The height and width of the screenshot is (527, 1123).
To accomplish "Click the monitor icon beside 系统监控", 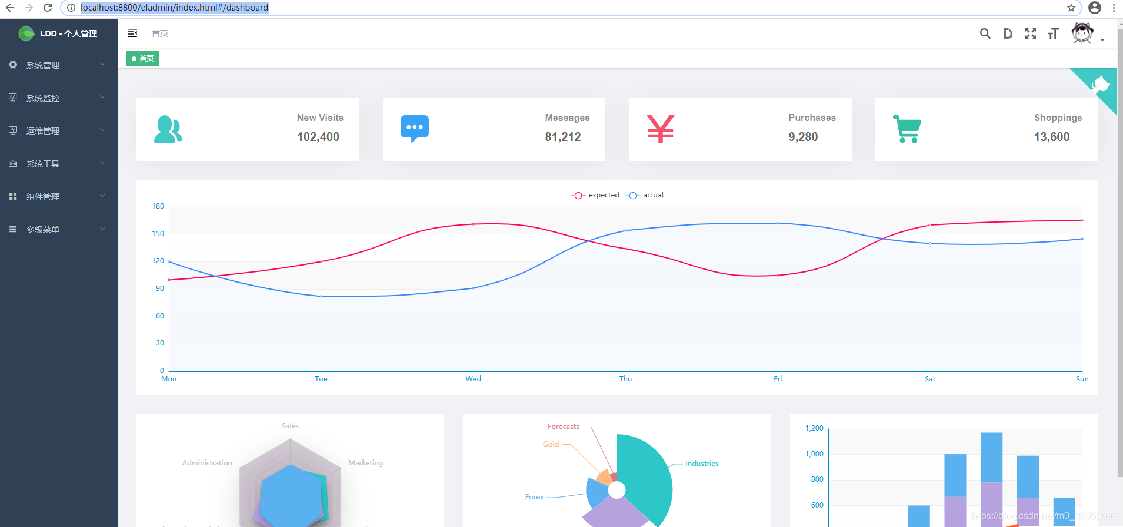I will tap(13, 98).
